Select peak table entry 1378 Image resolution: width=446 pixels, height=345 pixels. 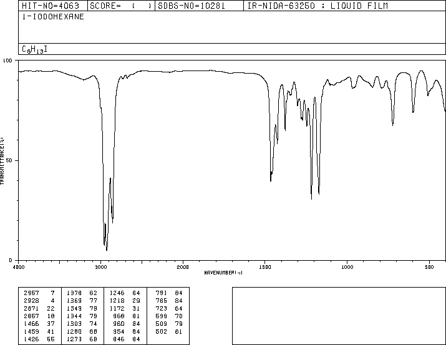(x=74, y=293)
